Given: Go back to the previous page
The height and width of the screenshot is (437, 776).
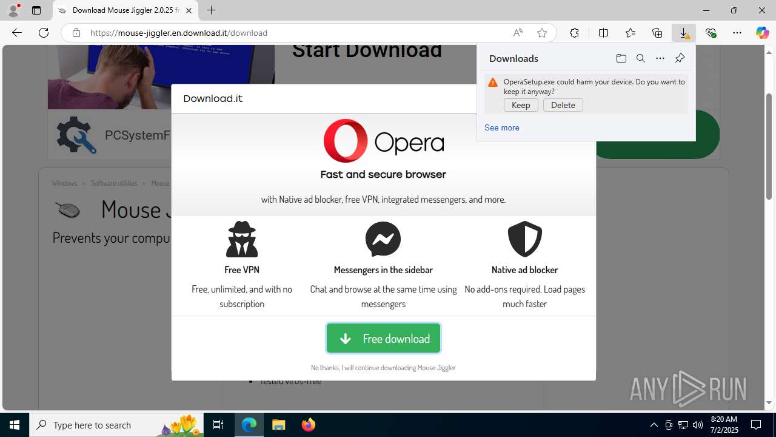Looking at the screenshot, I should coord(17,33).
